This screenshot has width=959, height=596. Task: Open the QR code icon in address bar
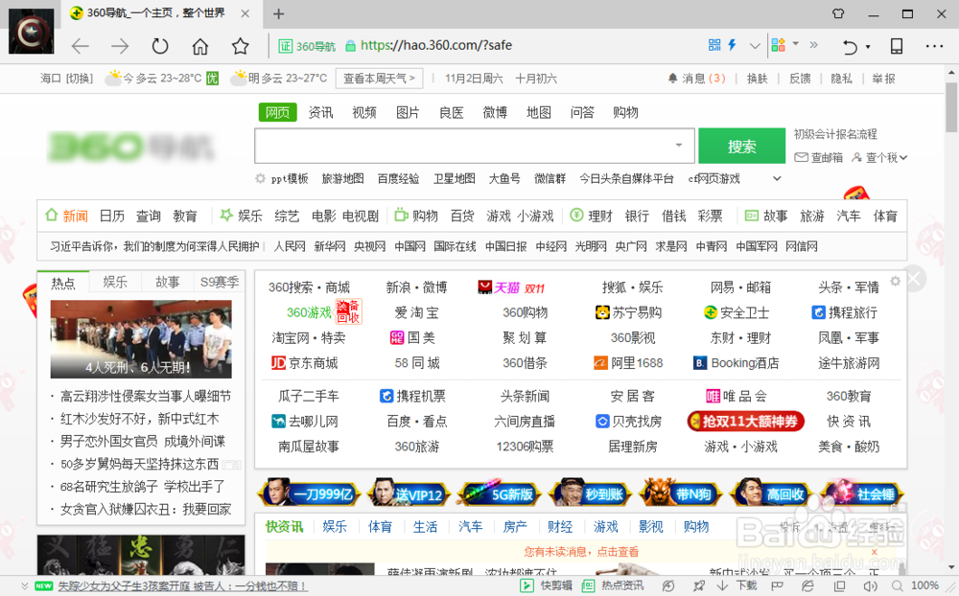(714, 45)
